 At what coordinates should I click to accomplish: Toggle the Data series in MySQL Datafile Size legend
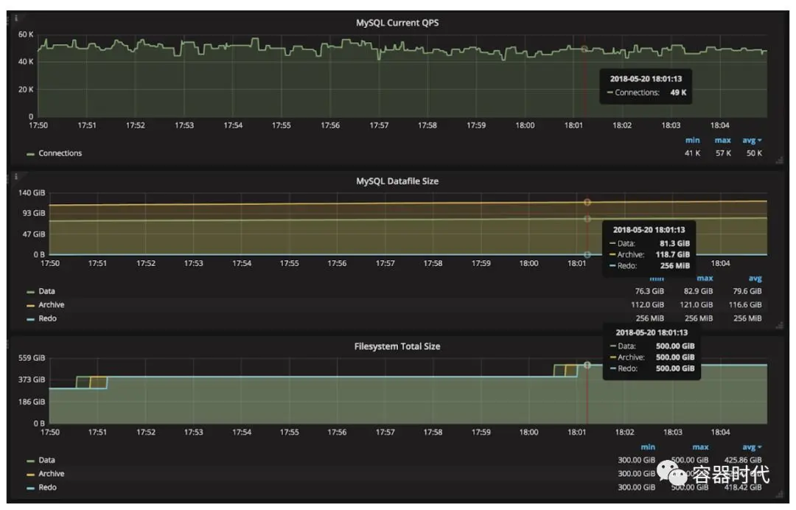pos(46,291)
